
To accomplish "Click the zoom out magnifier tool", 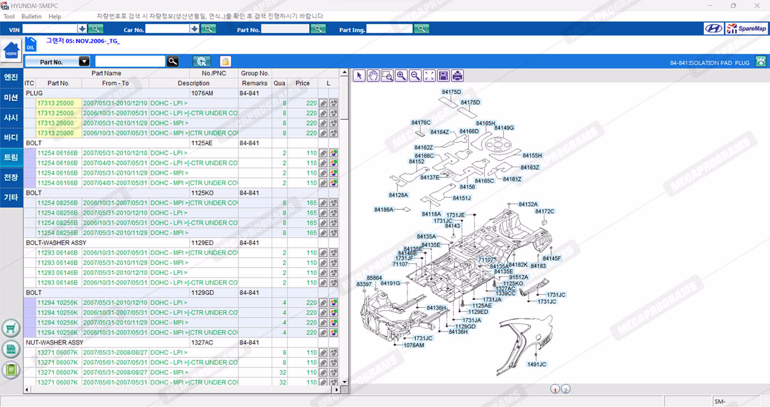I will tap(415, 76).
